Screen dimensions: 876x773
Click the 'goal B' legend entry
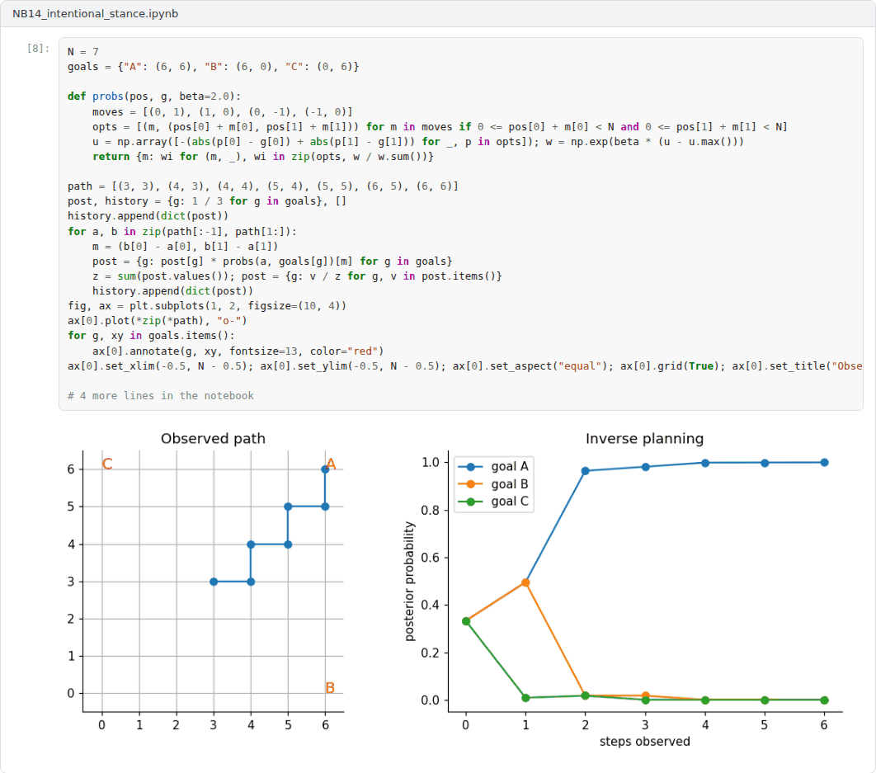[493, 484]
